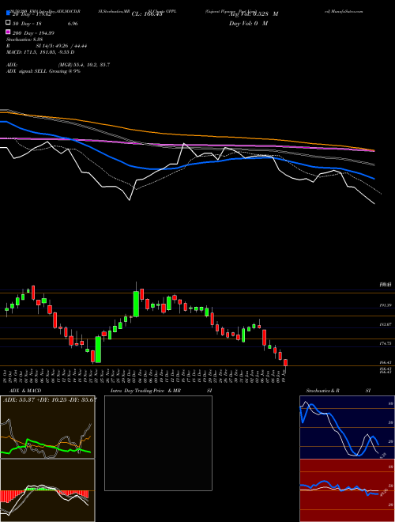Click the 'Day Vol: 0 M' text

point(248,24)
